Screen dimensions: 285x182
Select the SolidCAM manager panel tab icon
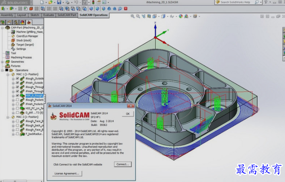point(29,22)
